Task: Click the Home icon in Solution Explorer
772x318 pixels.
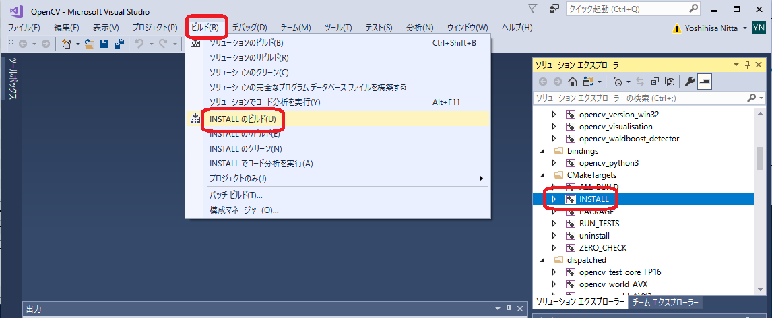Action: point(572,82)
